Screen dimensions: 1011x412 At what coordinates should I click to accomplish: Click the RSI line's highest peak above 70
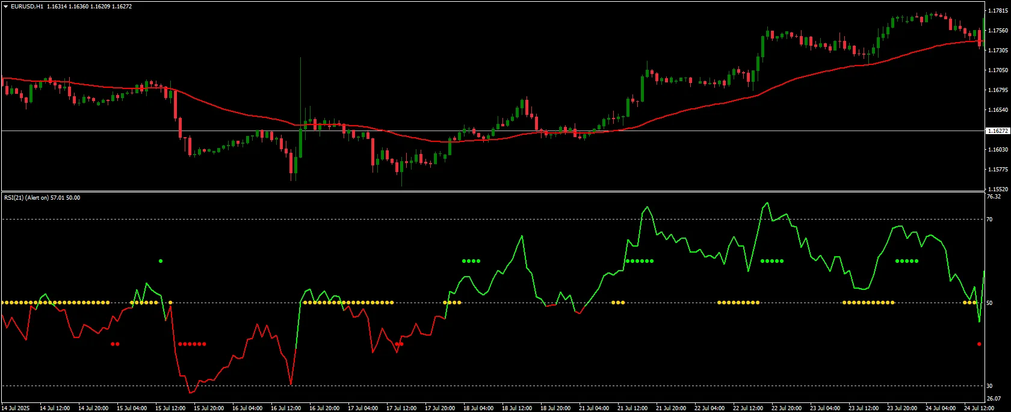pyautogui.click(x=767, y=203)
